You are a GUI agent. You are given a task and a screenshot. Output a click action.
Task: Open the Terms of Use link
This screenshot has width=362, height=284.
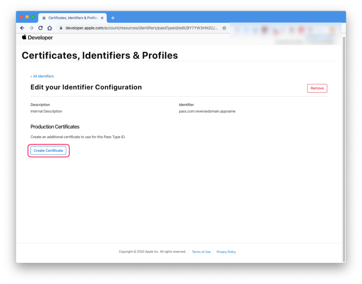pyautogui.click(x=201, y=252)
